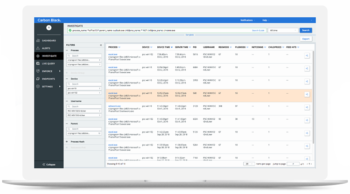This screenshot has height=194, width=350.
Task: Open process tree icon for PID 5264 row
Action: coord(307,146)
